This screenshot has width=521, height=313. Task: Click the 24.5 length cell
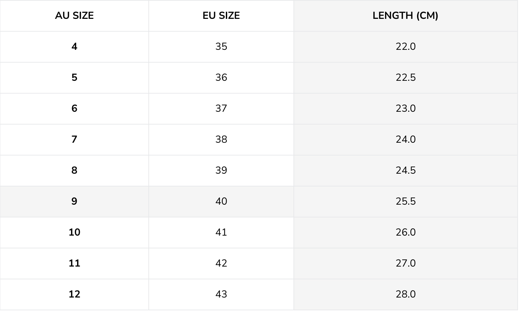point(406,170)
